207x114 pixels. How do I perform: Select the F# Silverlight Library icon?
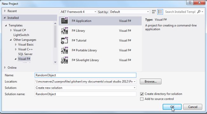pyautogui.click(x=65, y=60)
